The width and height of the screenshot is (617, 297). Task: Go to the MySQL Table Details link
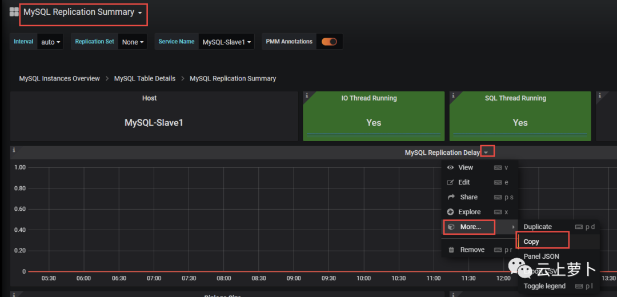(145, 78)
